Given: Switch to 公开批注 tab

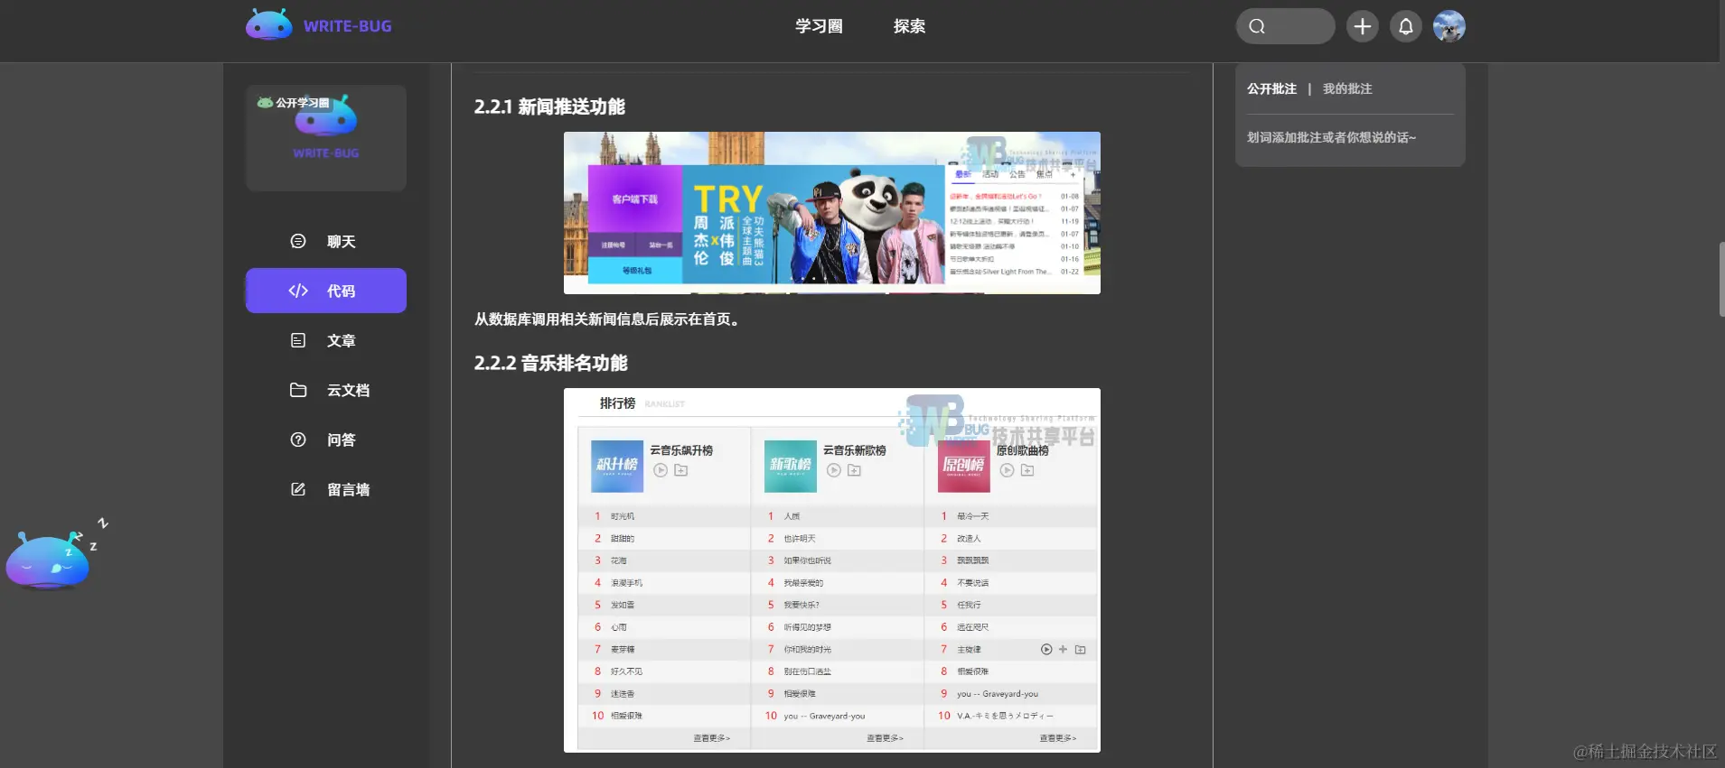Looking at the screenshot, I should pos(1271,88).
